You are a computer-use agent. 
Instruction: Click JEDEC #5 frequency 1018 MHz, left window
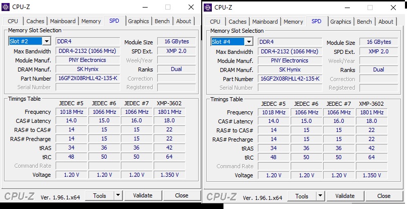[x=71, y=112]
